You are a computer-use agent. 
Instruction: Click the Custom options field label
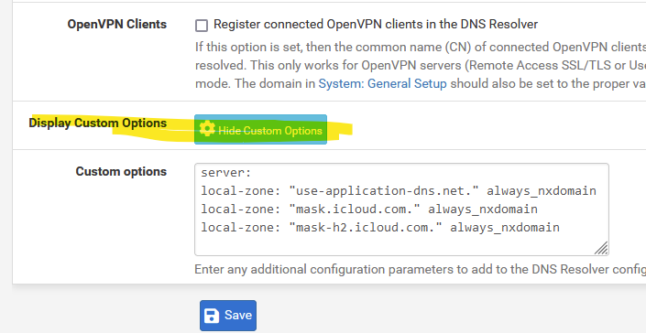tap(121, 171)
